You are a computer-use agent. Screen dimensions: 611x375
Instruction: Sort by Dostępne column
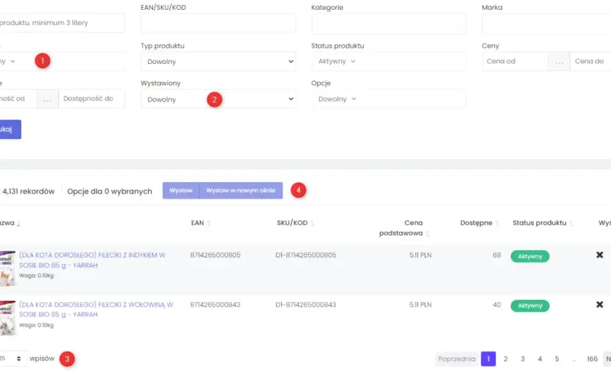pos(479,223)
